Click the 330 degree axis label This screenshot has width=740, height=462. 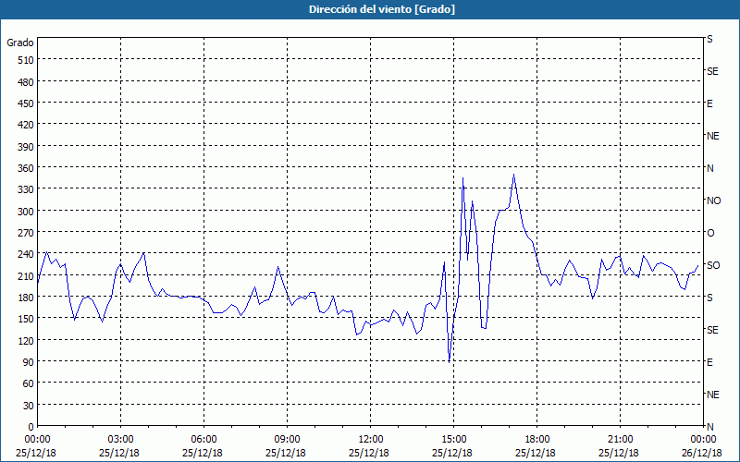coord(26,189)
